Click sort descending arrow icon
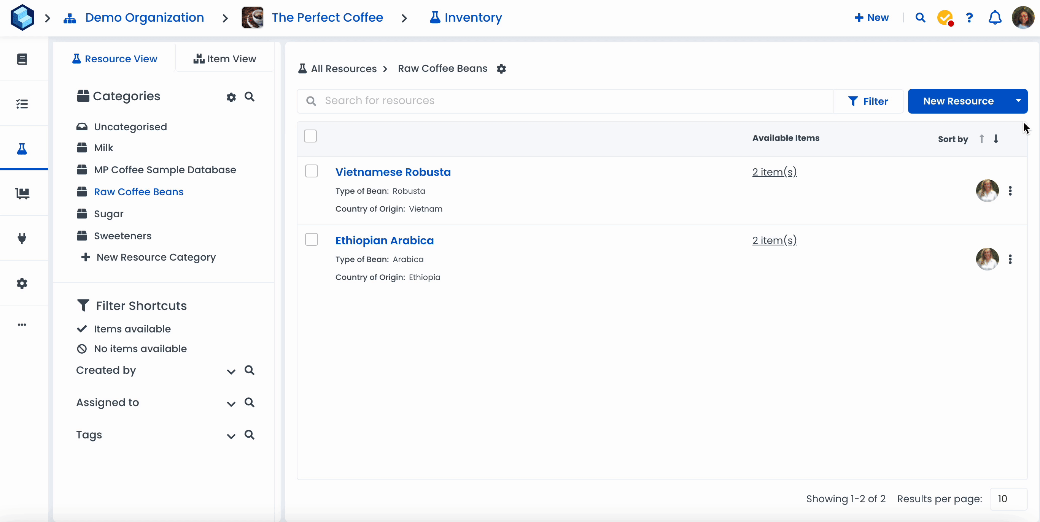The height and width of the screenshot is (522, 1040). (996, 139)
